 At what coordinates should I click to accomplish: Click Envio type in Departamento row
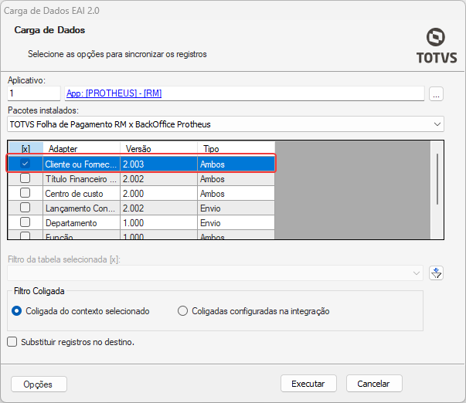coord(236,223)
